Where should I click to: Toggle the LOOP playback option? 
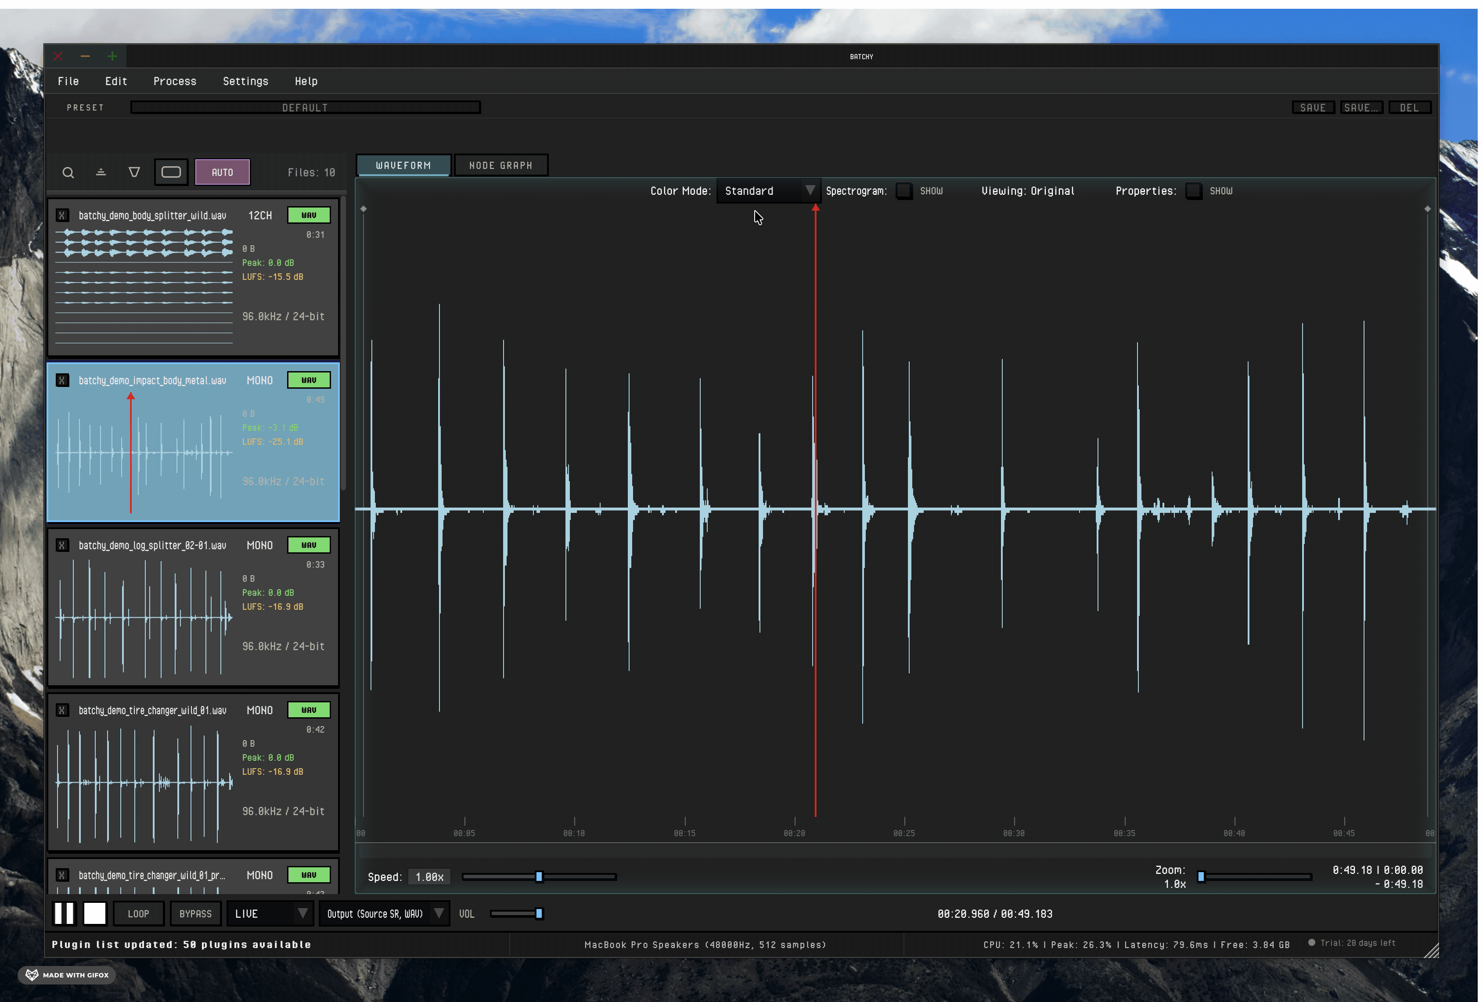click(138, 913)
